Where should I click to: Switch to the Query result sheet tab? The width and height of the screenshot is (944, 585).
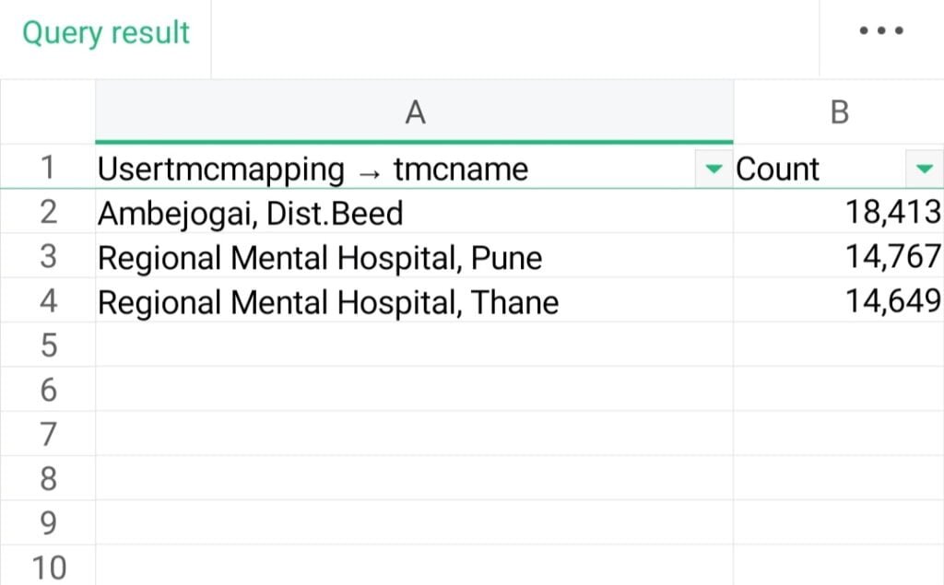pos(106,32)
